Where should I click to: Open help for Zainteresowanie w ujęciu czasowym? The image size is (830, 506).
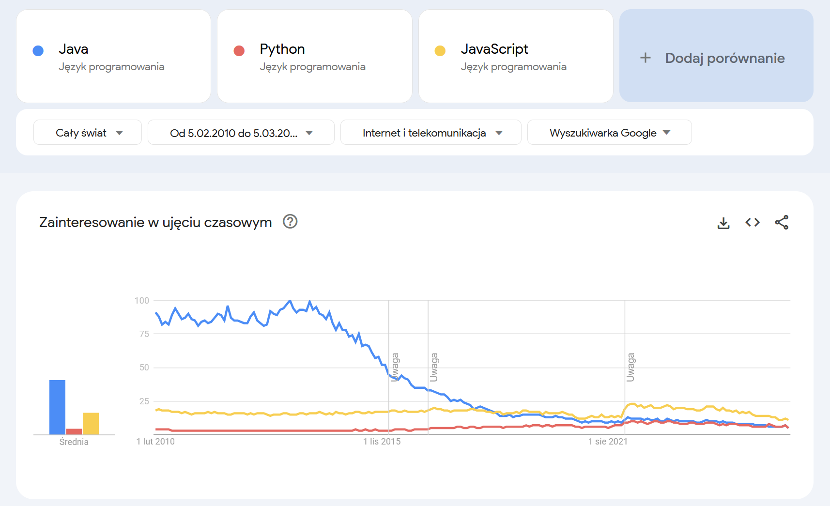pyautogui.click(x=290, y=222)
